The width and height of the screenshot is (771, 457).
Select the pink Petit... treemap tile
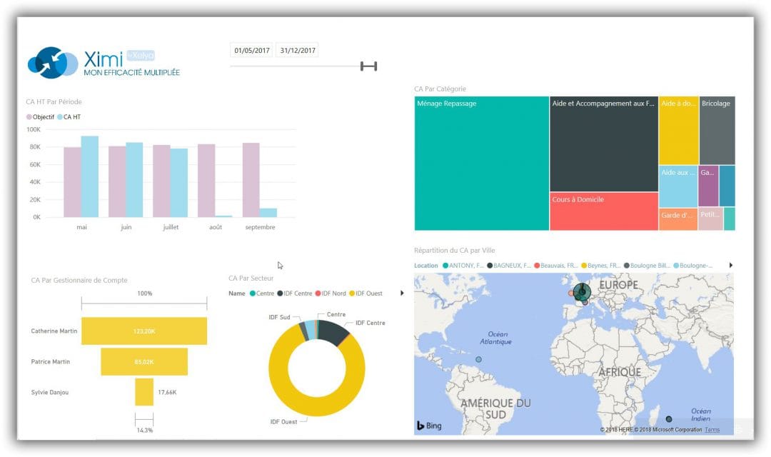click(710, 219)
